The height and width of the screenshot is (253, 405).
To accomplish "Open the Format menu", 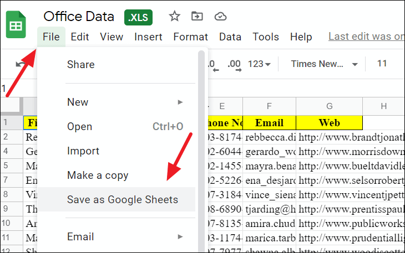I will (191, 37).
